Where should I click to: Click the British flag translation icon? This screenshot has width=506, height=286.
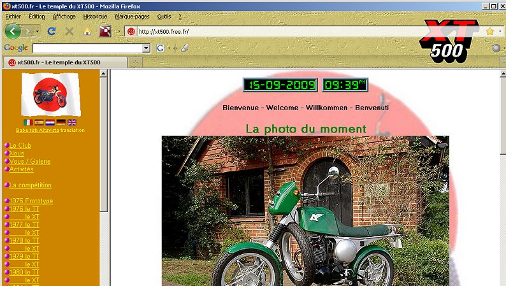(72, 122)
